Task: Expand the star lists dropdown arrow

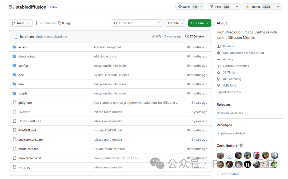Action: [x=278, y=7]
